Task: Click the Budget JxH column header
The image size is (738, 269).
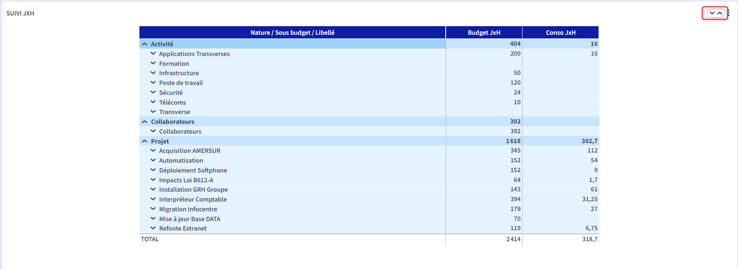Action: [x=484, y=32]
